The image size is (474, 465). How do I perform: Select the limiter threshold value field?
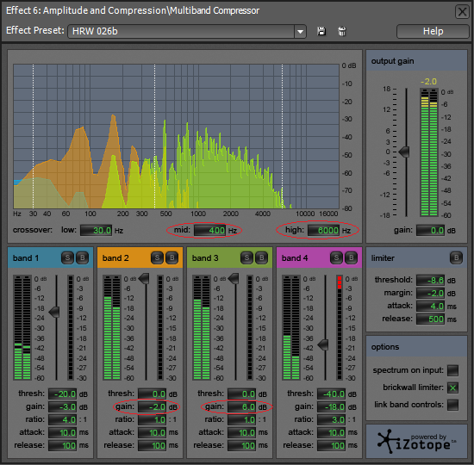pyautogui.click(x=430, y=280)
